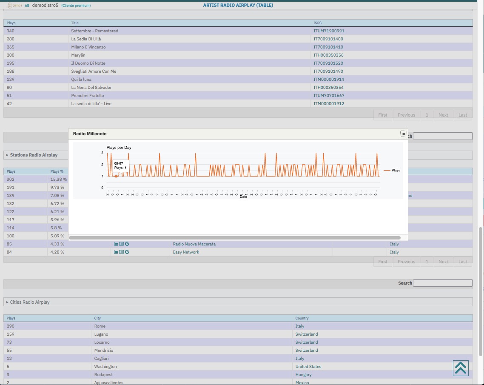This screenshot has height=385, width=484.
Task: Select the title 'Prendimi Fratello'
Action: coord(88,95)
